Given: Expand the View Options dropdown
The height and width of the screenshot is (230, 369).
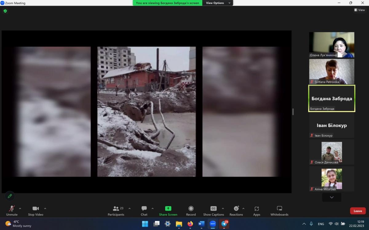Looking at the screenshot, I should (218, 3).
